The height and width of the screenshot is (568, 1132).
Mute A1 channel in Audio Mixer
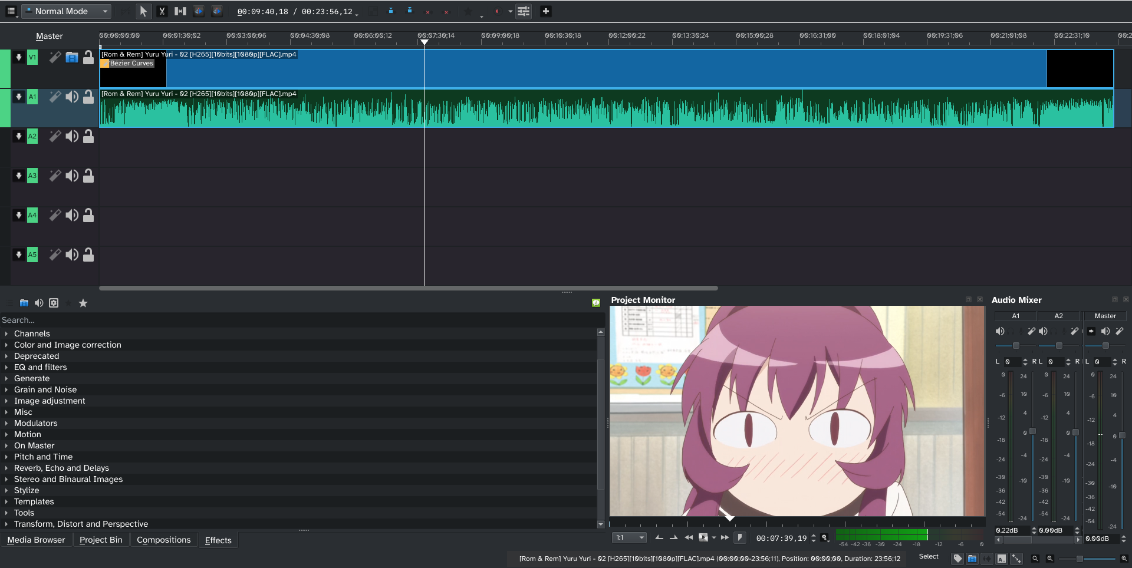click(x=1000, y=331)
